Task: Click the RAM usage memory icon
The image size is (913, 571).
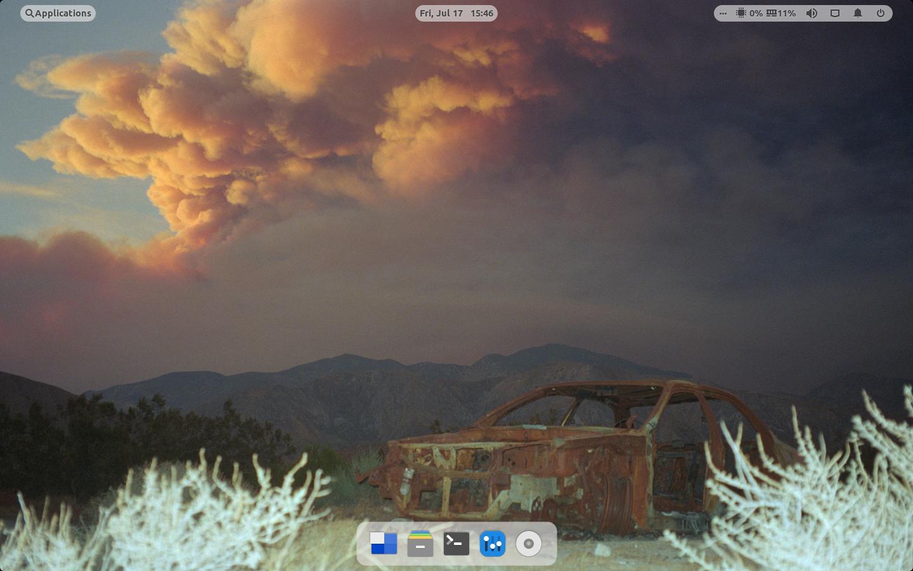Action: [x=772, y=13]
